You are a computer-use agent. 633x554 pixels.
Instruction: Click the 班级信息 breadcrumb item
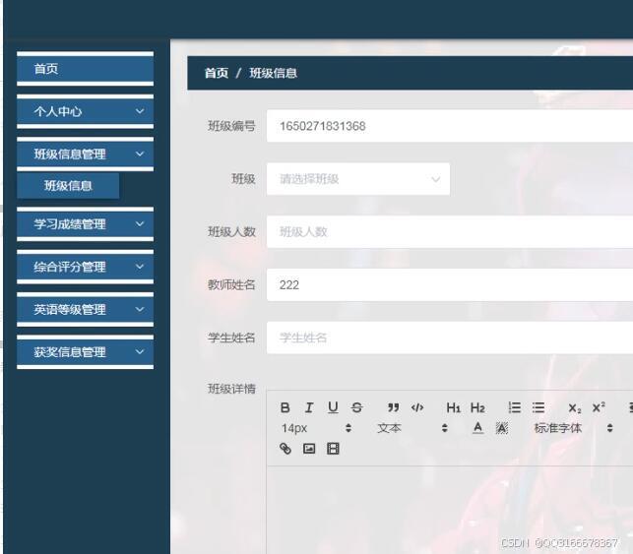(273, 73)
